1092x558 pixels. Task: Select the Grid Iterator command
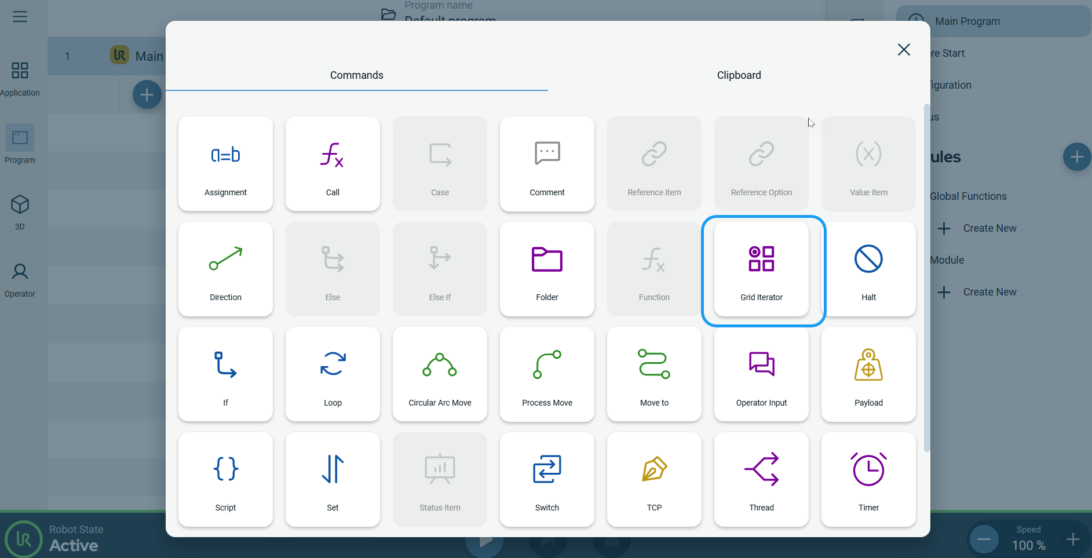click(761, 269)
